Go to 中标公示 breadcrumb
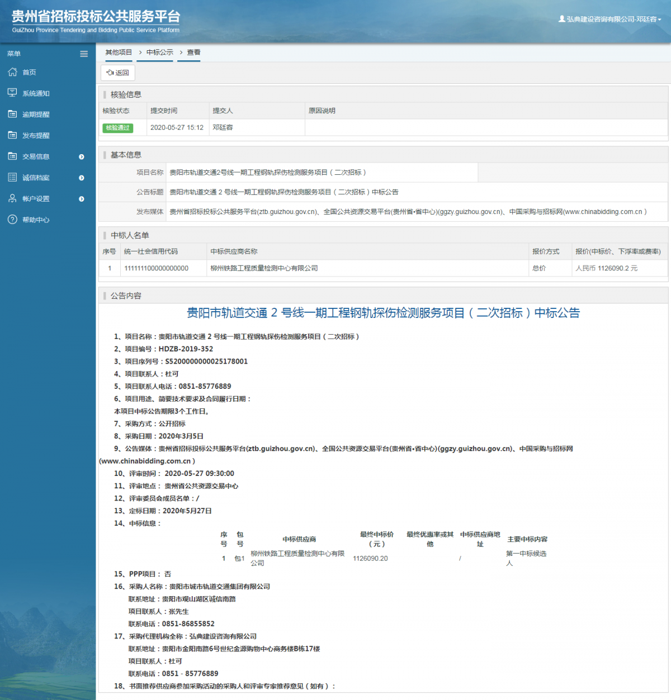Screen dimensions: 671x700 [160, 53]
